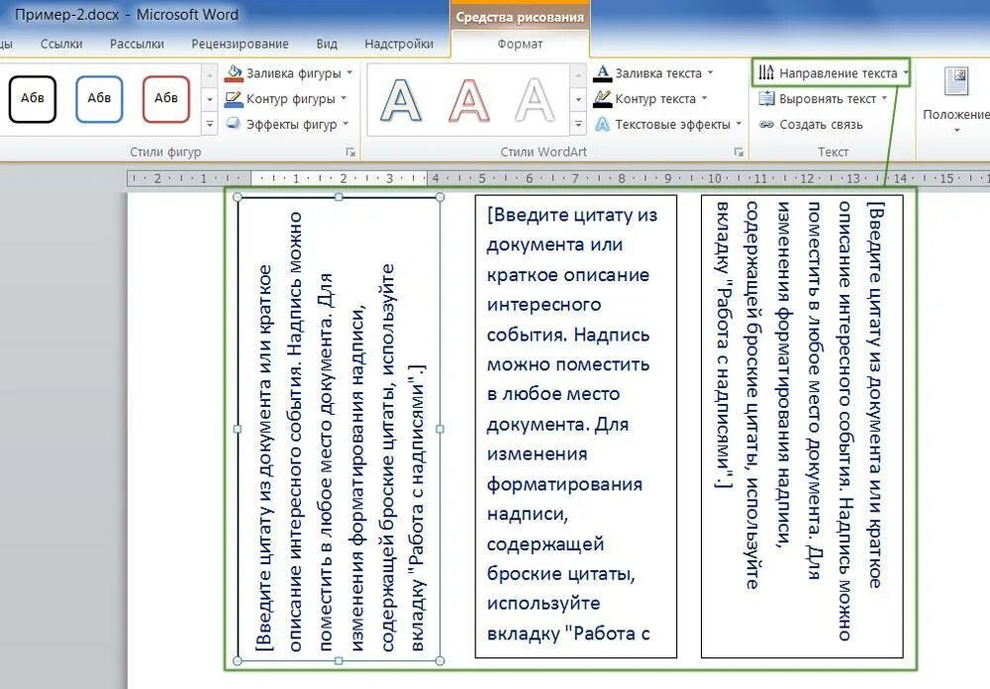Click the Заливка текста letter A icon
Viewport: 990px width, 689px height.
602,72
